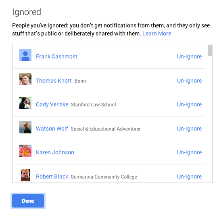This screenshot has height=218, width=219.
Task: Open Robert Black's profile photo
Action: (x=25, y=175)
